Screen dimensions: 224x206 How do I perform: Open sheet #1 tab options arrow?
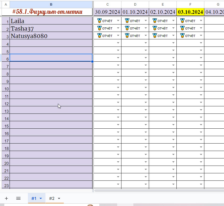tap(41, 199)
